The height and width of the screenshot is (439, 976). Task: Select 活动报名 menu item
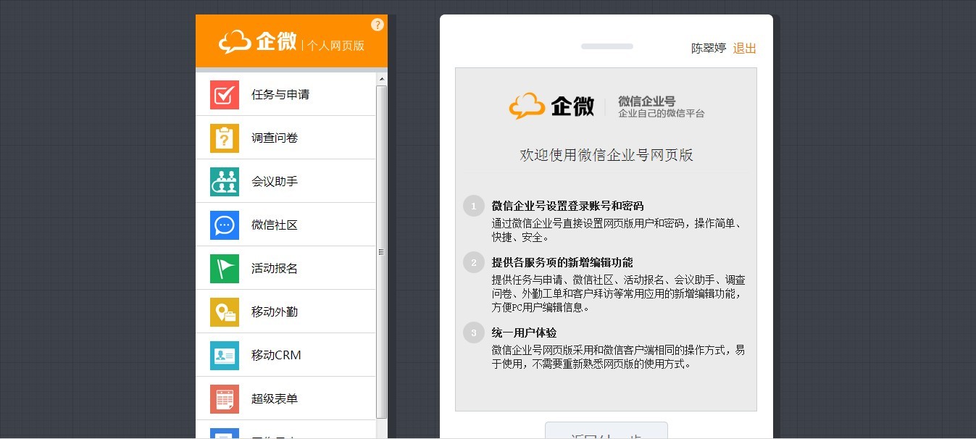tap(285, 268)
